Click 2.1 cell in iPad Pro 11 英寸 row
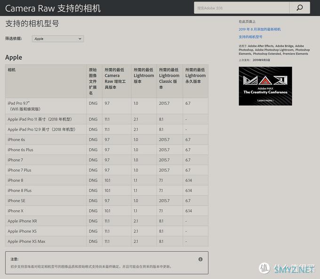This screenshot has width=320, height=279. (136, 119)
